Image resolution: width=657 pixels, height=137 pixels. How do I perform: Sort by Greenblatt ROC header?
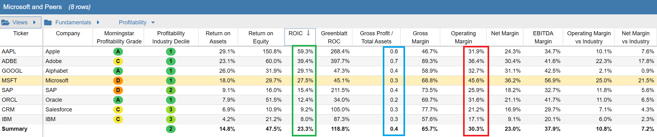click(x=334, y=37)
